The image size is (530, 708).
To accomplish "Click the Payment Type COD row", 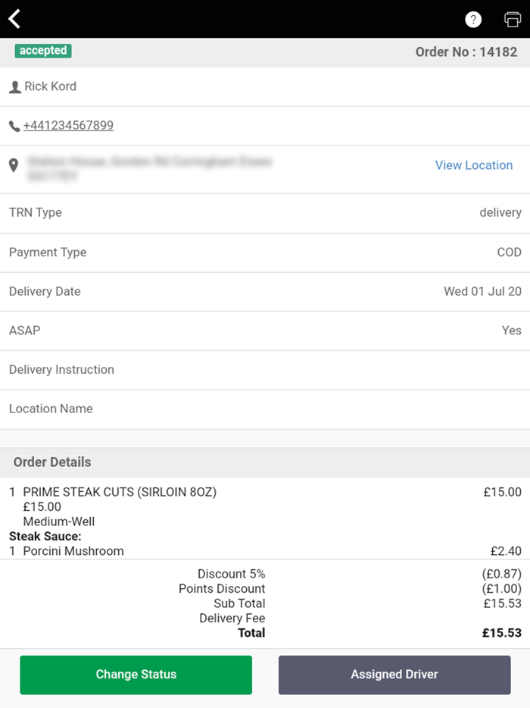I will (265, 252).
